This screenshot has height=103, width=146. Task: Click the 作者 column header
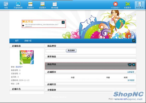[x=108, y=78]
